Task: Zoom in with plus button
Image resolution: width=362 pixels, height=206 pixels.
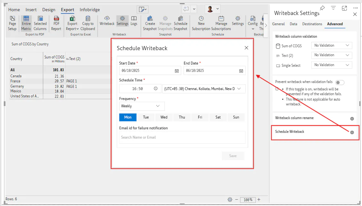Action: click(x=259, y=200)
